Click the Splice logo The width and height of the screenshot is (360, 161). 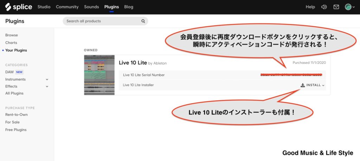point(19,7)
